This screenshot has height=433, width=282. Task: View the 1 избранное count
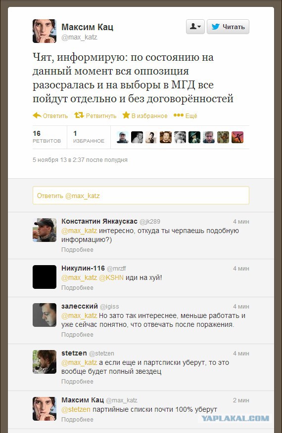(89, 137)
